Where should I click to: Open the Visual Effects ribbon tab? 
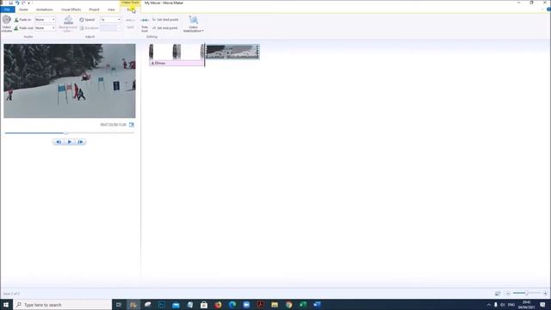point(71,9)
